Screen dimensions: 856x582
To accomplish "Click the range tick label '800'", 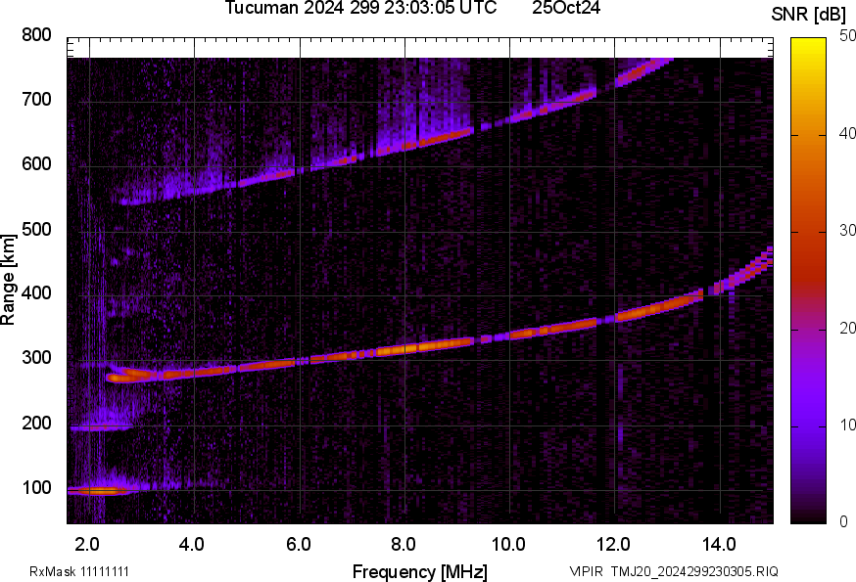I will click(36, 35).
